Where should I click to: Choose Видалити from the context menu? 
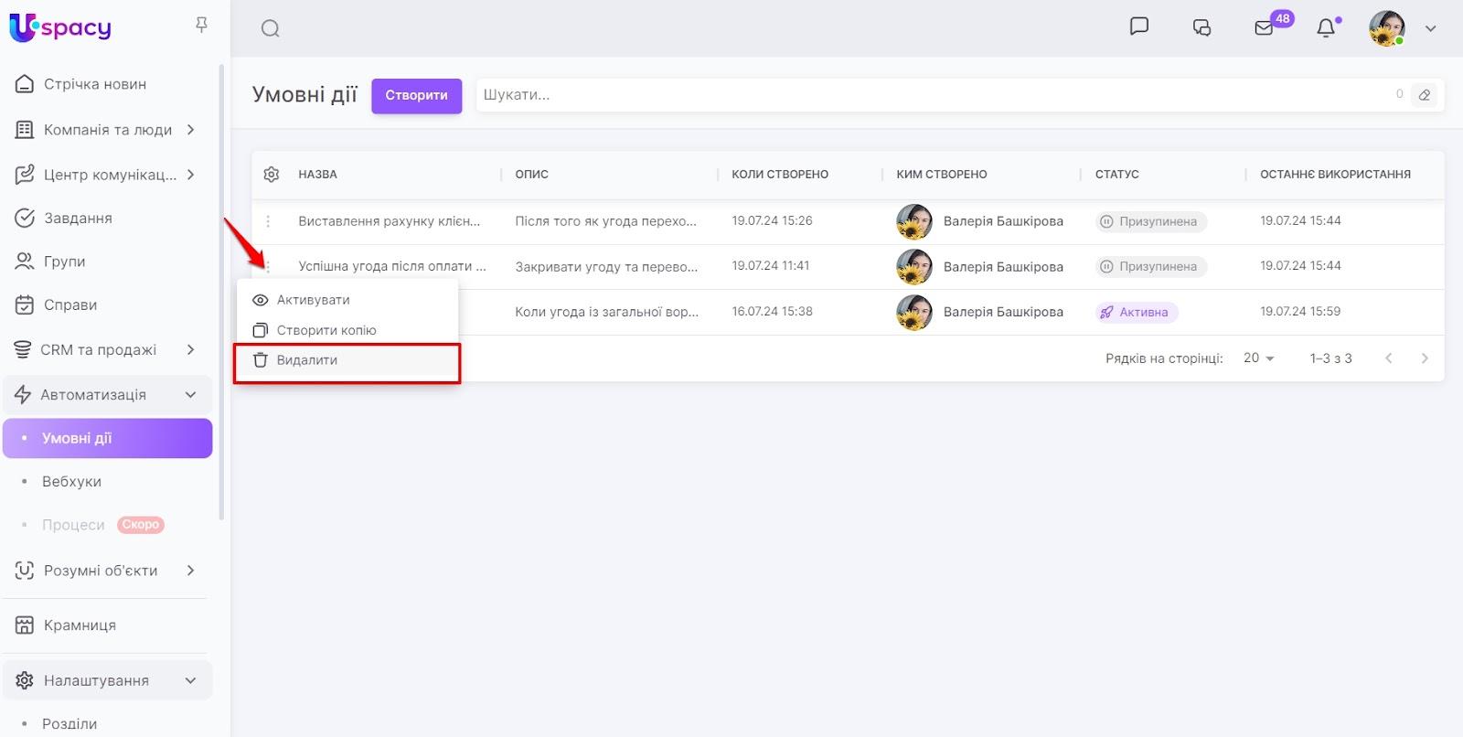pos(307,360)
